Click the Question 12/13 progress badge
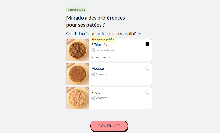The width and height of the screenshot is (220, 133). click(x=76, y=10)
